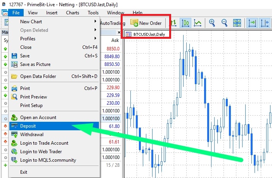Open the Charts menu
Image resolution: width=272 pixels, height=178 pixels.
pyautogui.click(x=73, y=13)
